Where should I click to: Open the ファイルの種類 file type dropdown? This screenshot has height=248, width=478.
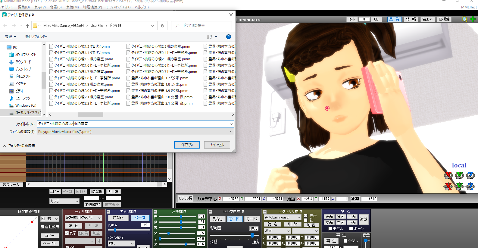(231, 132)
